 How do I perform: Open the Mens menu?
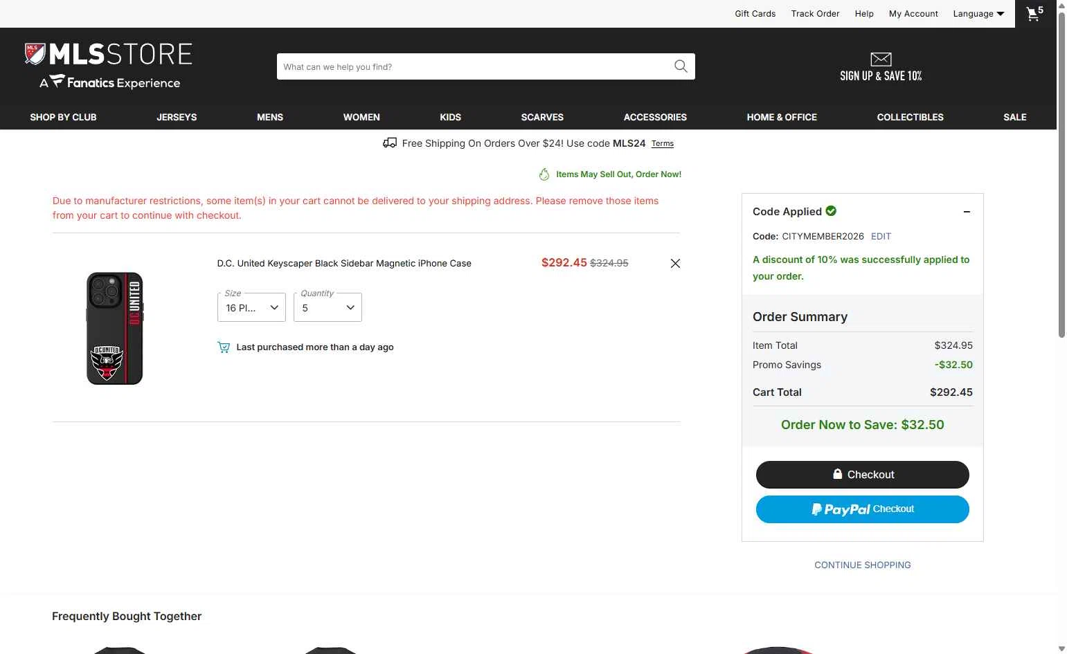[270, 117]
